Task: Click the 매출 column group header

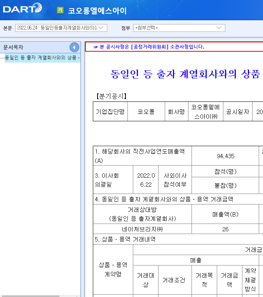Action: point(196,260)
